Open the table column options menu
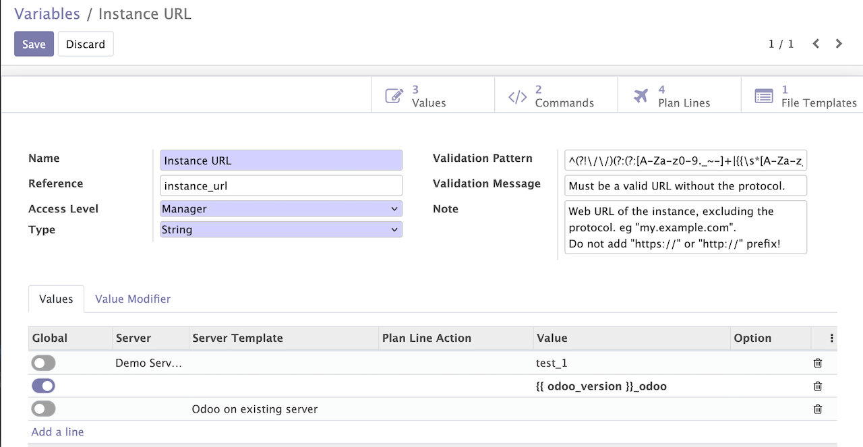Screen dimensions: 863x447 pyautogui.click(x=831, y=338)
